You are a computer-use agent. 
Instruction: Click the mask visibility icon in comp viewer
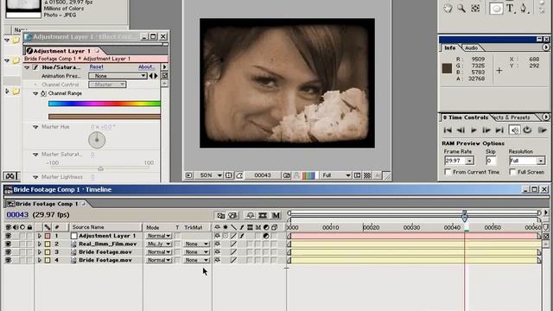coord(239,175)
